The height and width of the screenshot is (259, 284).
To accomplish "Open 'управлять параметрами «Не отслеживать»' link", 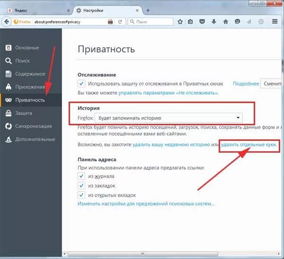I will (x=168, y=93).
